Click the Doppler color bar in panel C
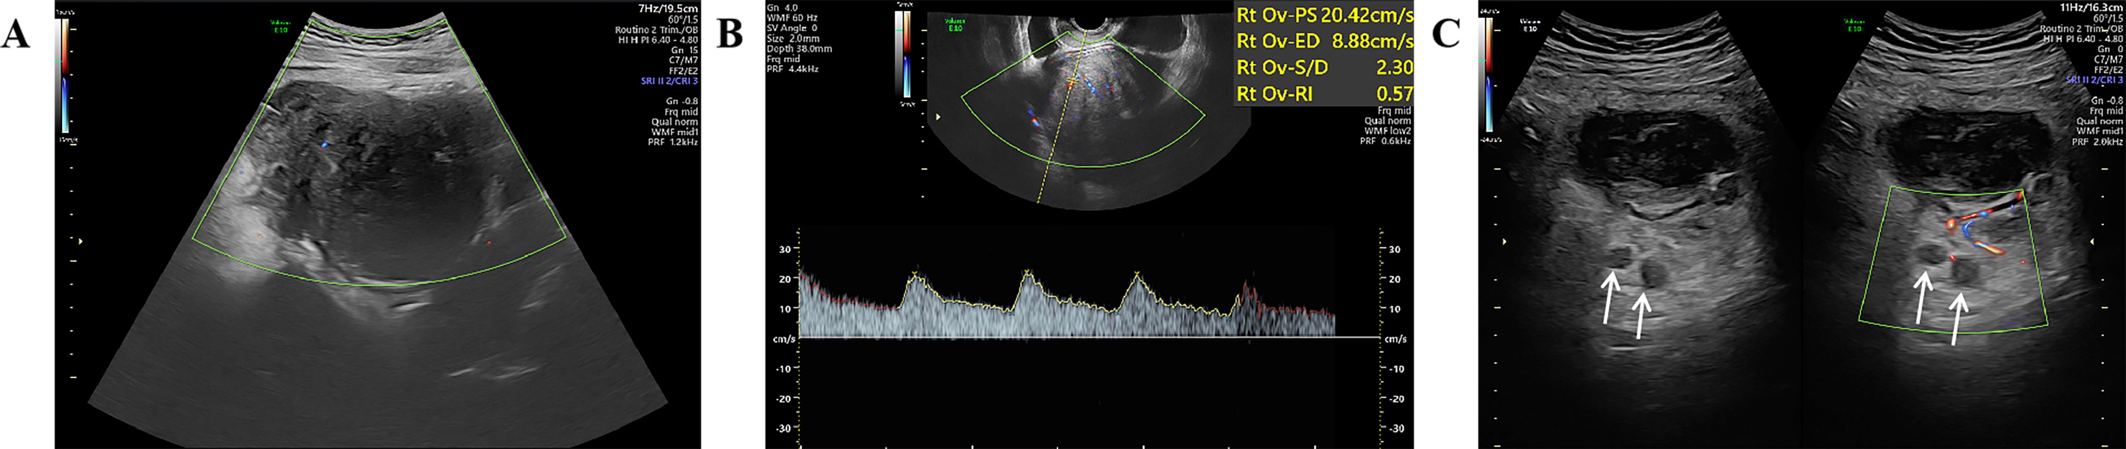Screen dimensions: 2126x449 1491,76
